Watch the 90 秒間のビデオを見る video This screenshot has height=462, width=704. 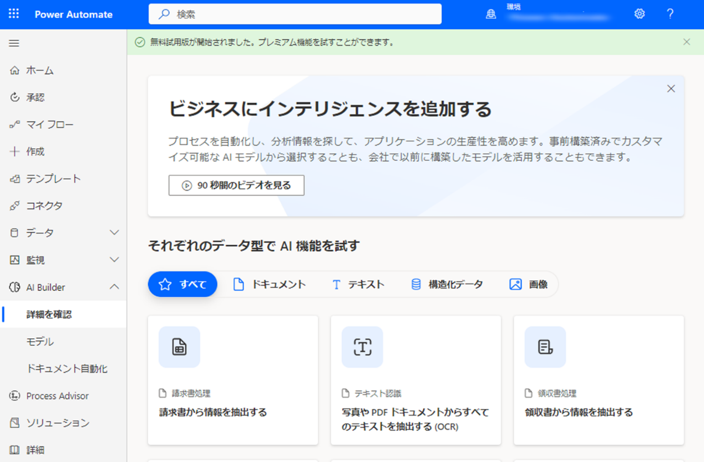[x=237, y=185]
